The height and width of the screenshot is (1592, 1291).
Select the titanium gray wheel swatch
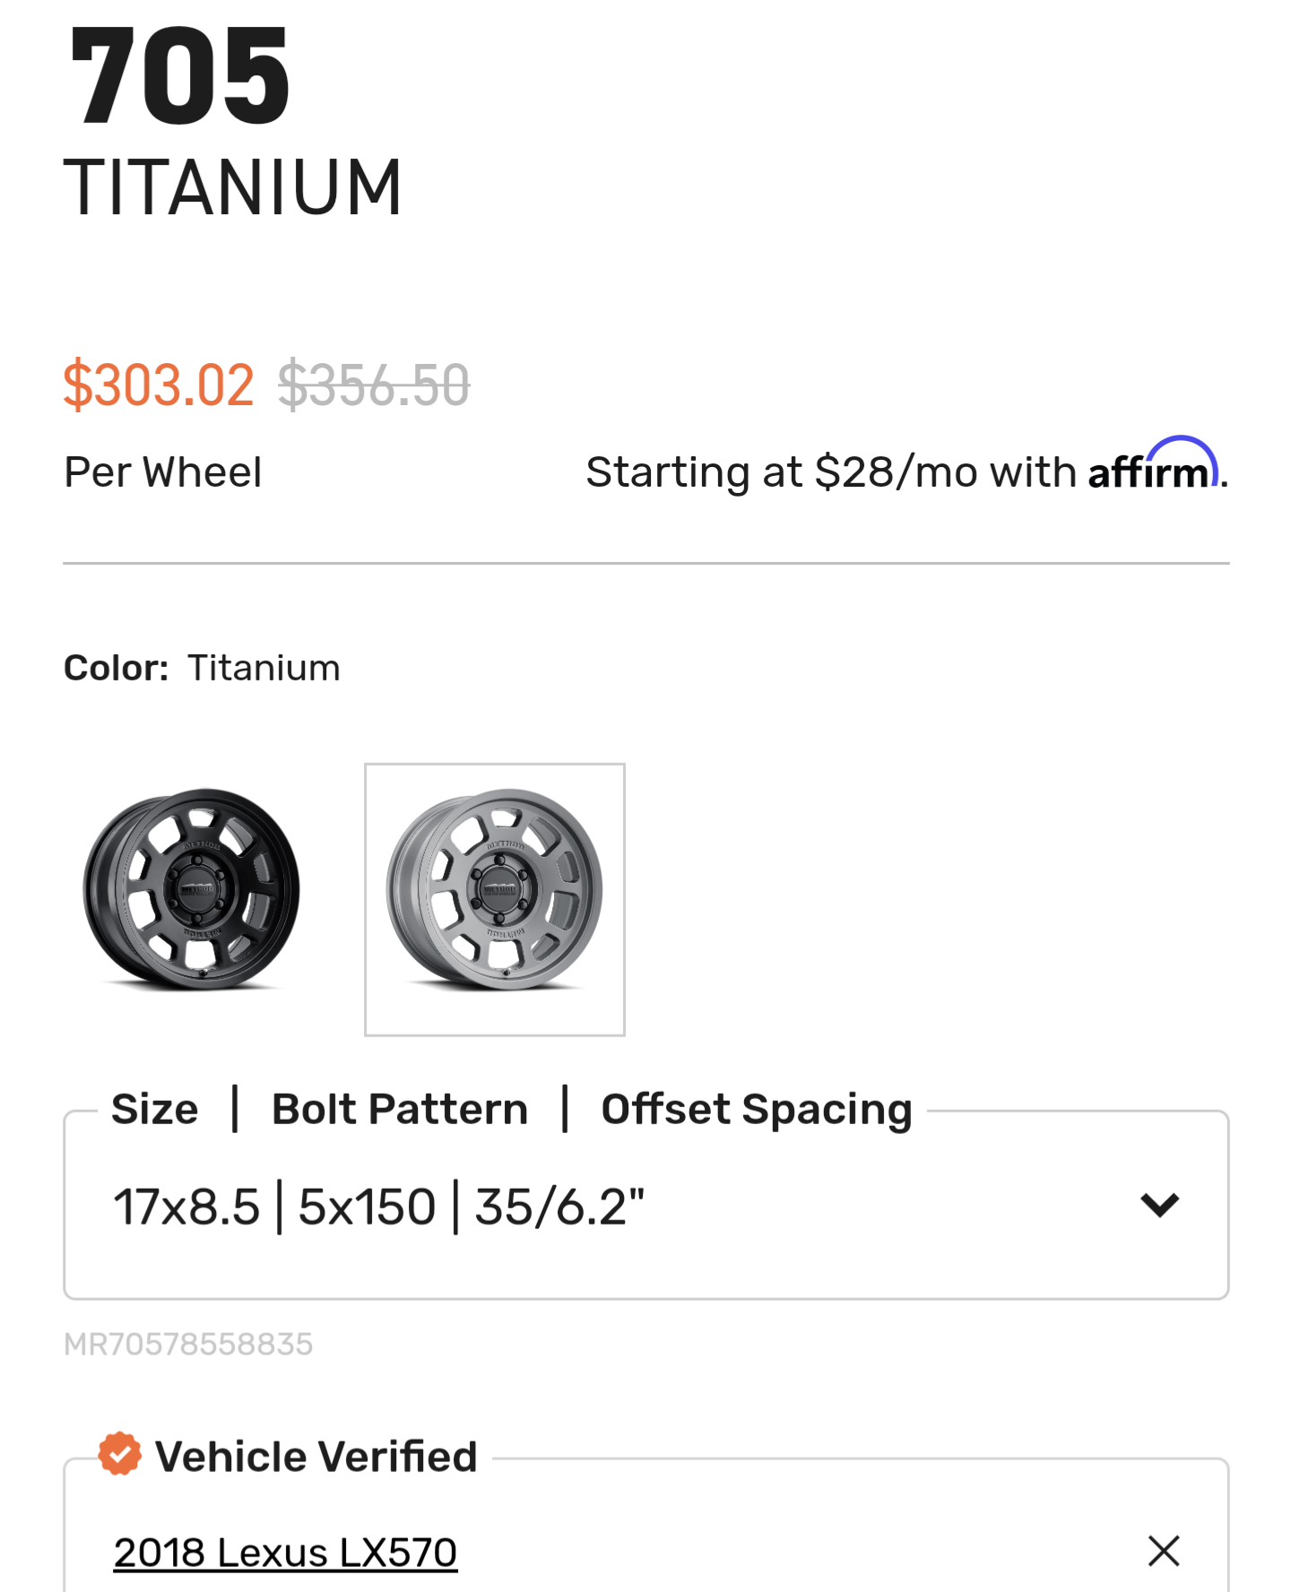495,899
